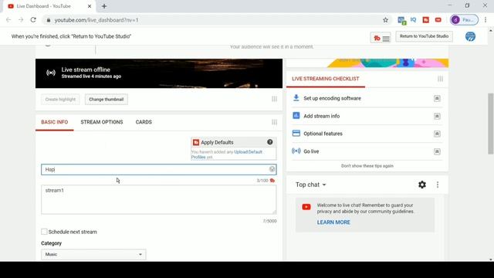Click the Add stream info icon
This screenshot has width=494, height=278.
point(296,116)
